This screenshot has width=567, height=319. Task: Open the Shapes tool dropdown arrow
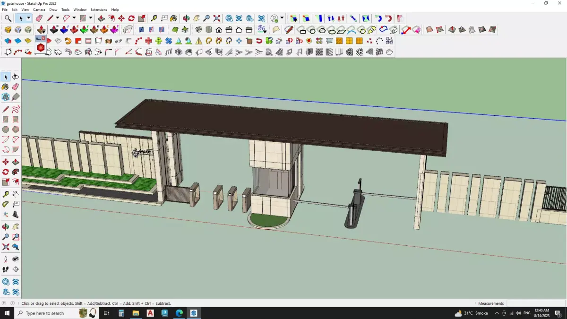click(x=91, y=18)
